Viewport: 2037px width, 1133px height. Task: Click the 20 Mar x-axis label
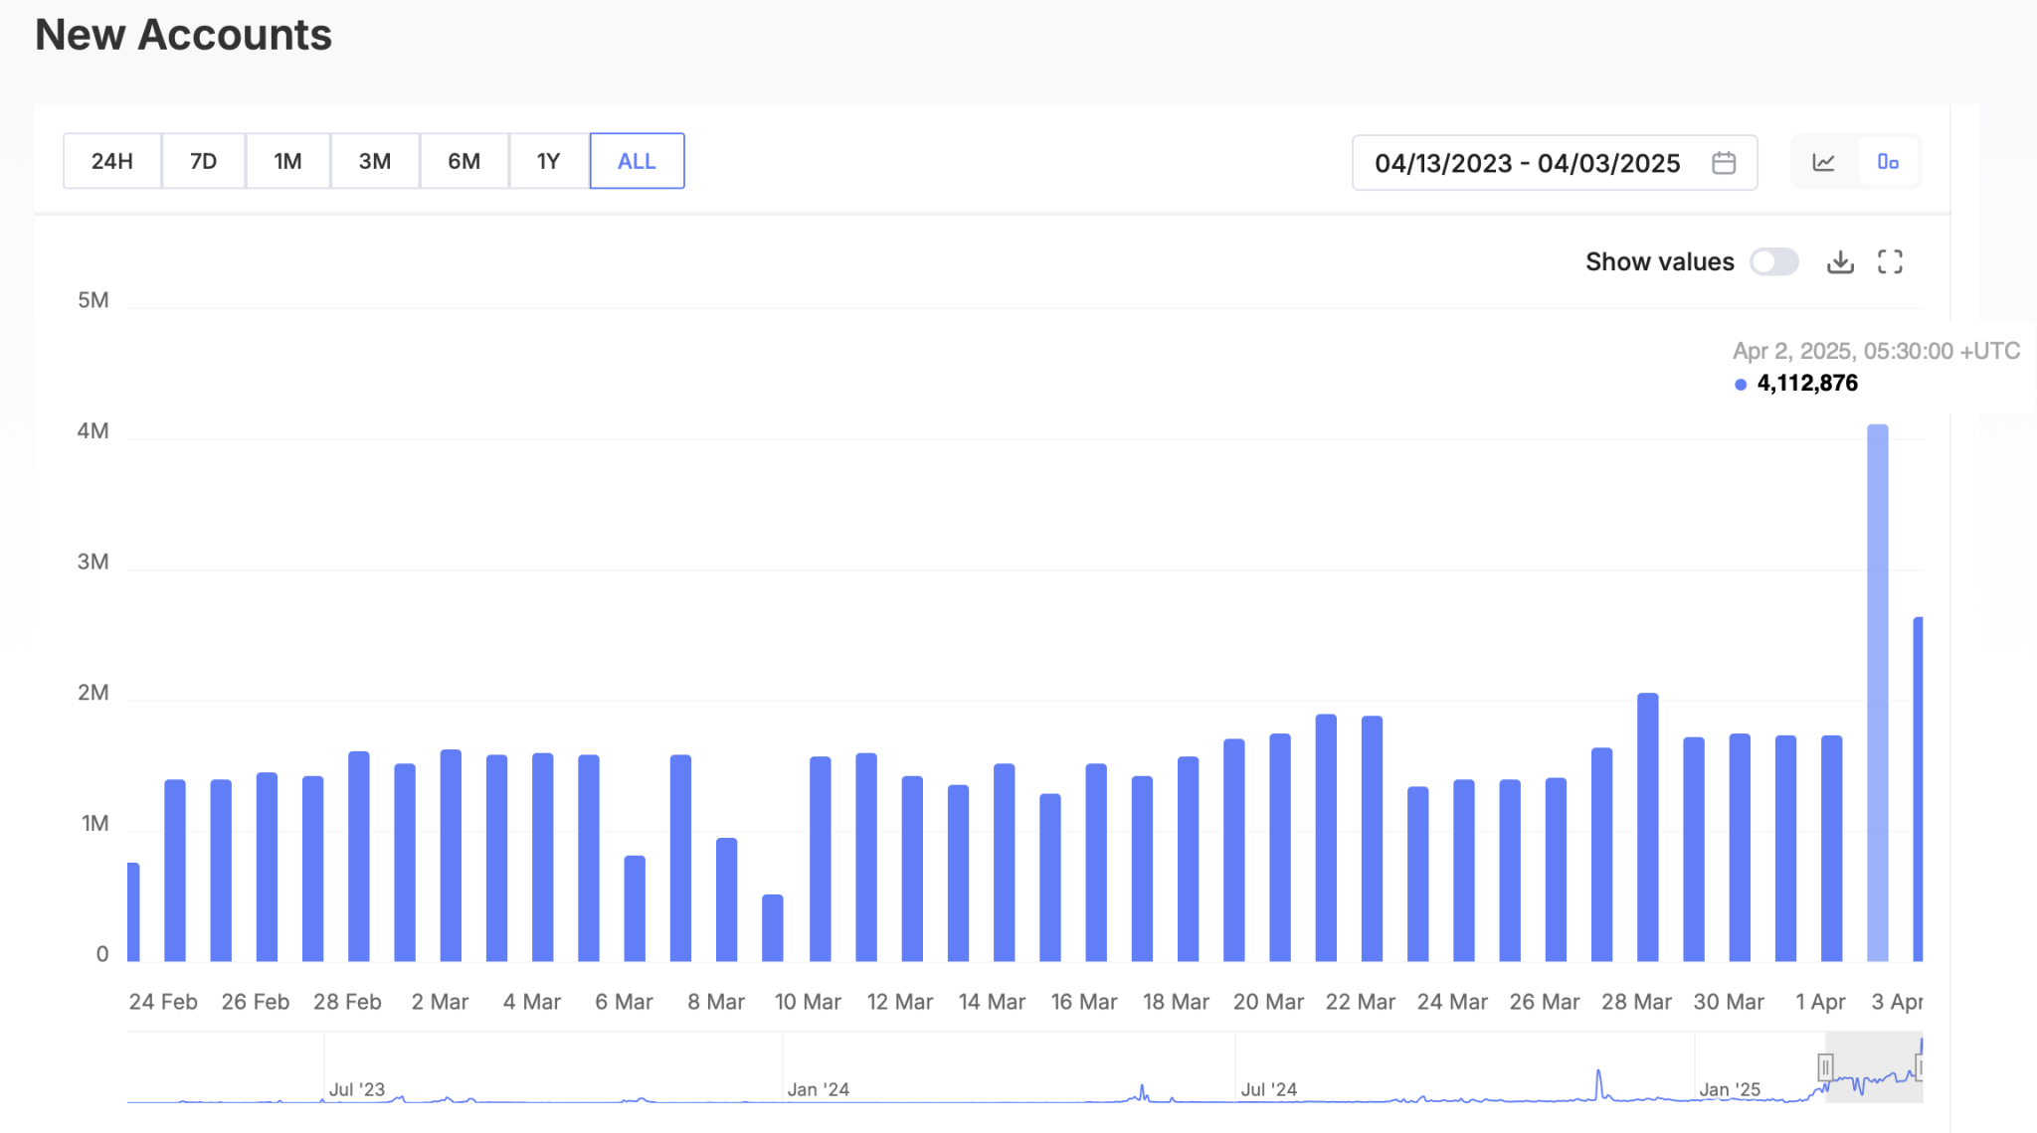click(1268, 1002)
